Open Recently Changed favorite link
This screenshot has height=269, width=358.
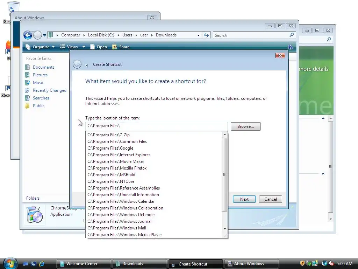pyautogui.click(x=50, y=90)
